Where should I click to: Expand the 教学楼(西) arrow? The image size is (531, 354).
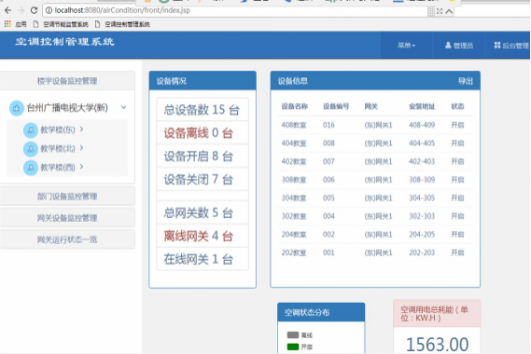pyautogui.click(x=81, y=167)
